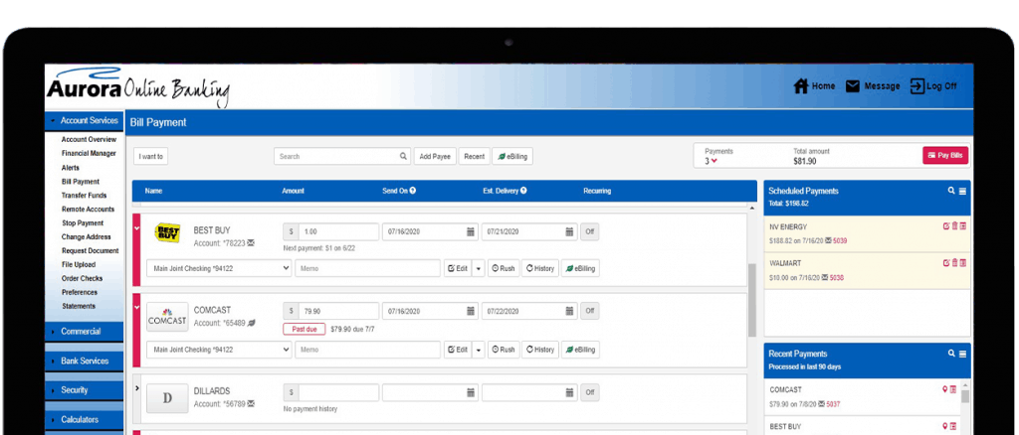1019x435 pixels.
Task: Edit the Walmart scheduled payment
Action: [946, 262]
